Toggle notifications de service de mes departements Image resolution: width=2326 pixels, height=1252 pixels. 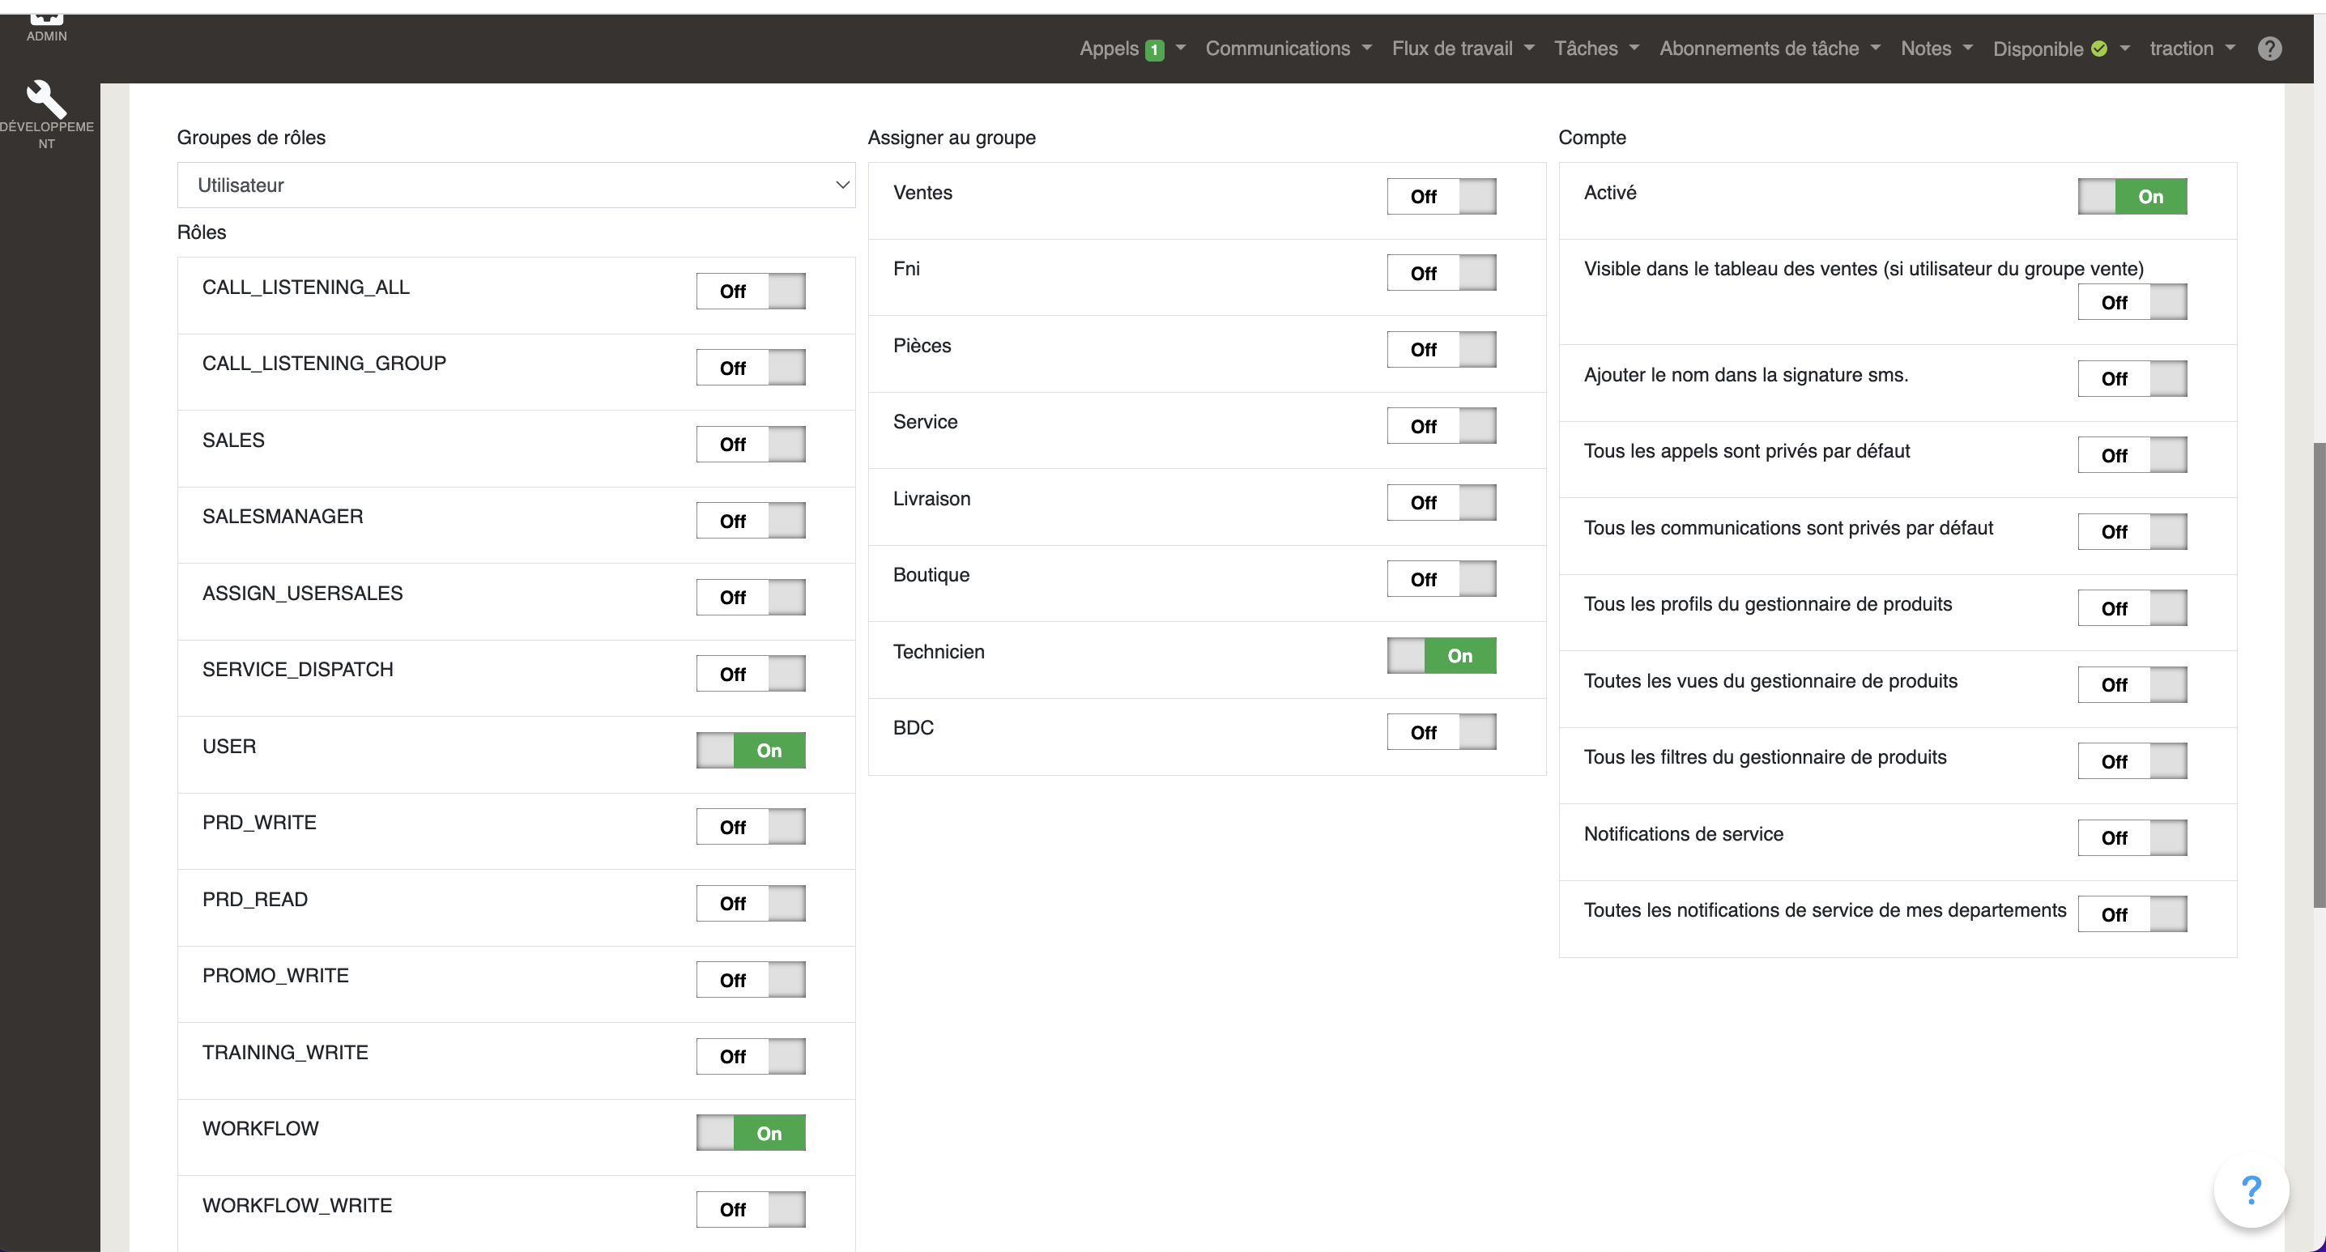tap(2132, 914)
